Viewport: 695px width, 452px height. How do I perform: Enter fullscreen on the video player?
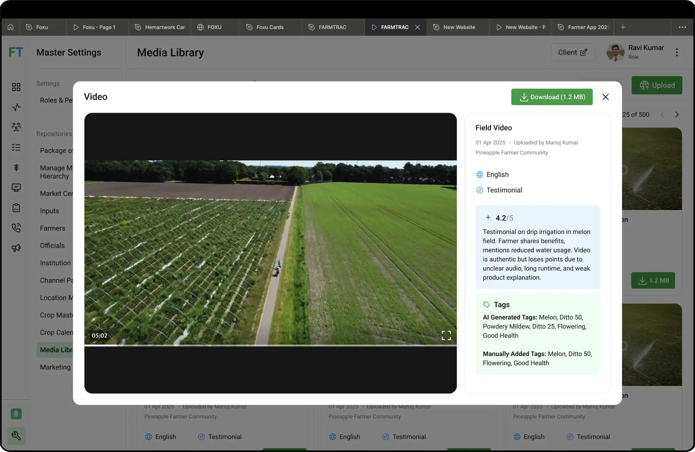coord(446,335)
